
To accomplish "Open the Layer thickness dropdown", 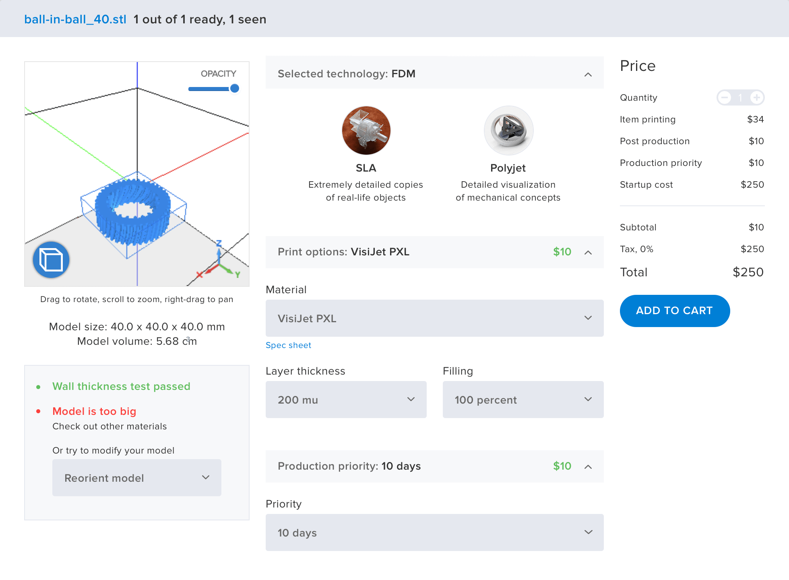I will coord(345,400).
